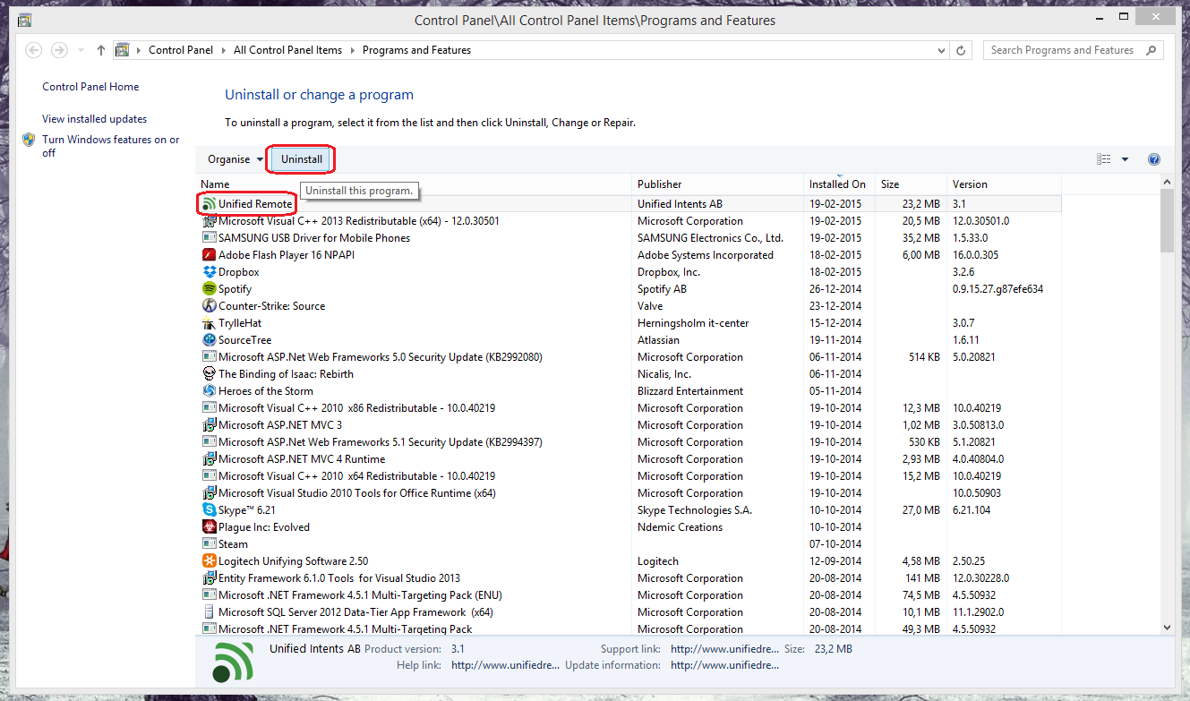Screen dimensions: 1190x701
Task: Open View installed updates link
Action: point(94,119)
